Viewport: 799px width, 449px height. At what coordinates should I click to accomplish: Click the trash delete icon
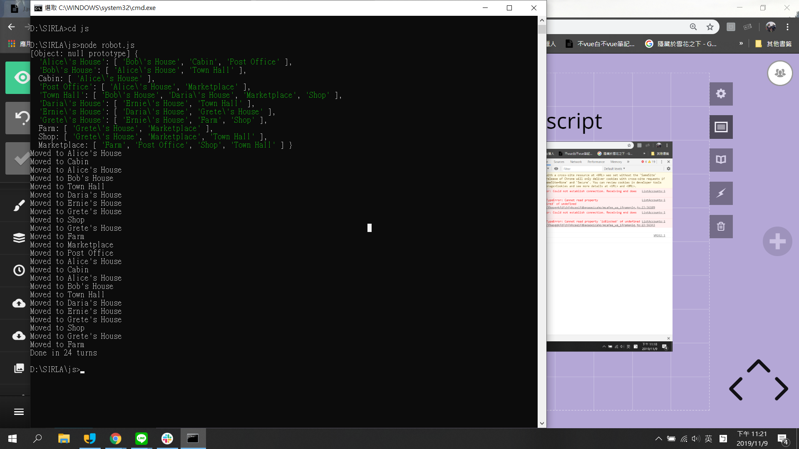[x=721, y=227]
